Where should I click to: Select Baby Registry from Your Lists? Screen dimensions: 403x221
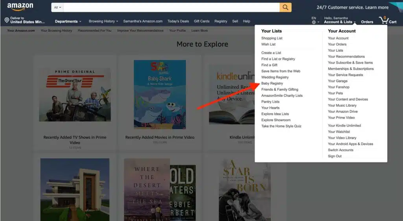click(272, 84)
